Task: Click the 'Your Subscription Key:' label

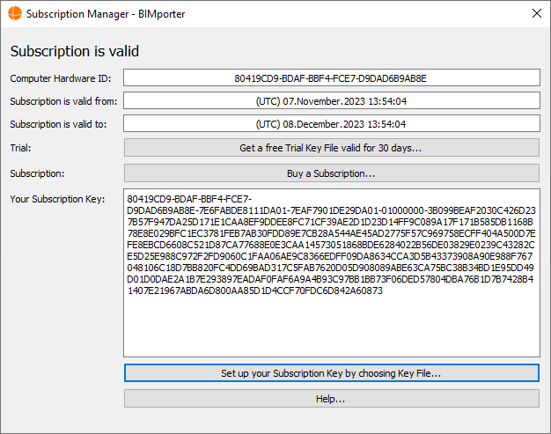Action: click(x=57, y=199)
